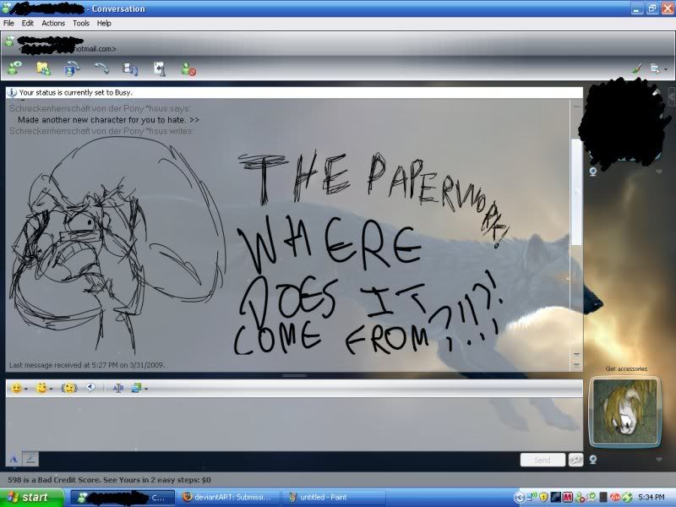Start a video call from toolbar
Screen dimensions: 676x507
pos(72,68)
